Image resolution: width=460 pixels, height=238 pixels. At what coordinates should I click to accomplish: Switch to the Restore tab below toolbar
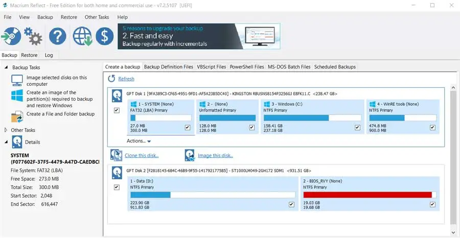point(29,55)
